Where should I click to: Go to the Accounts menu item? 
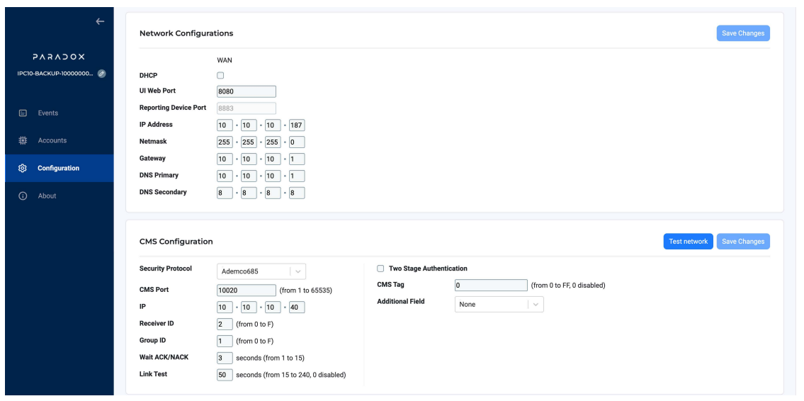tap(52, 140)
